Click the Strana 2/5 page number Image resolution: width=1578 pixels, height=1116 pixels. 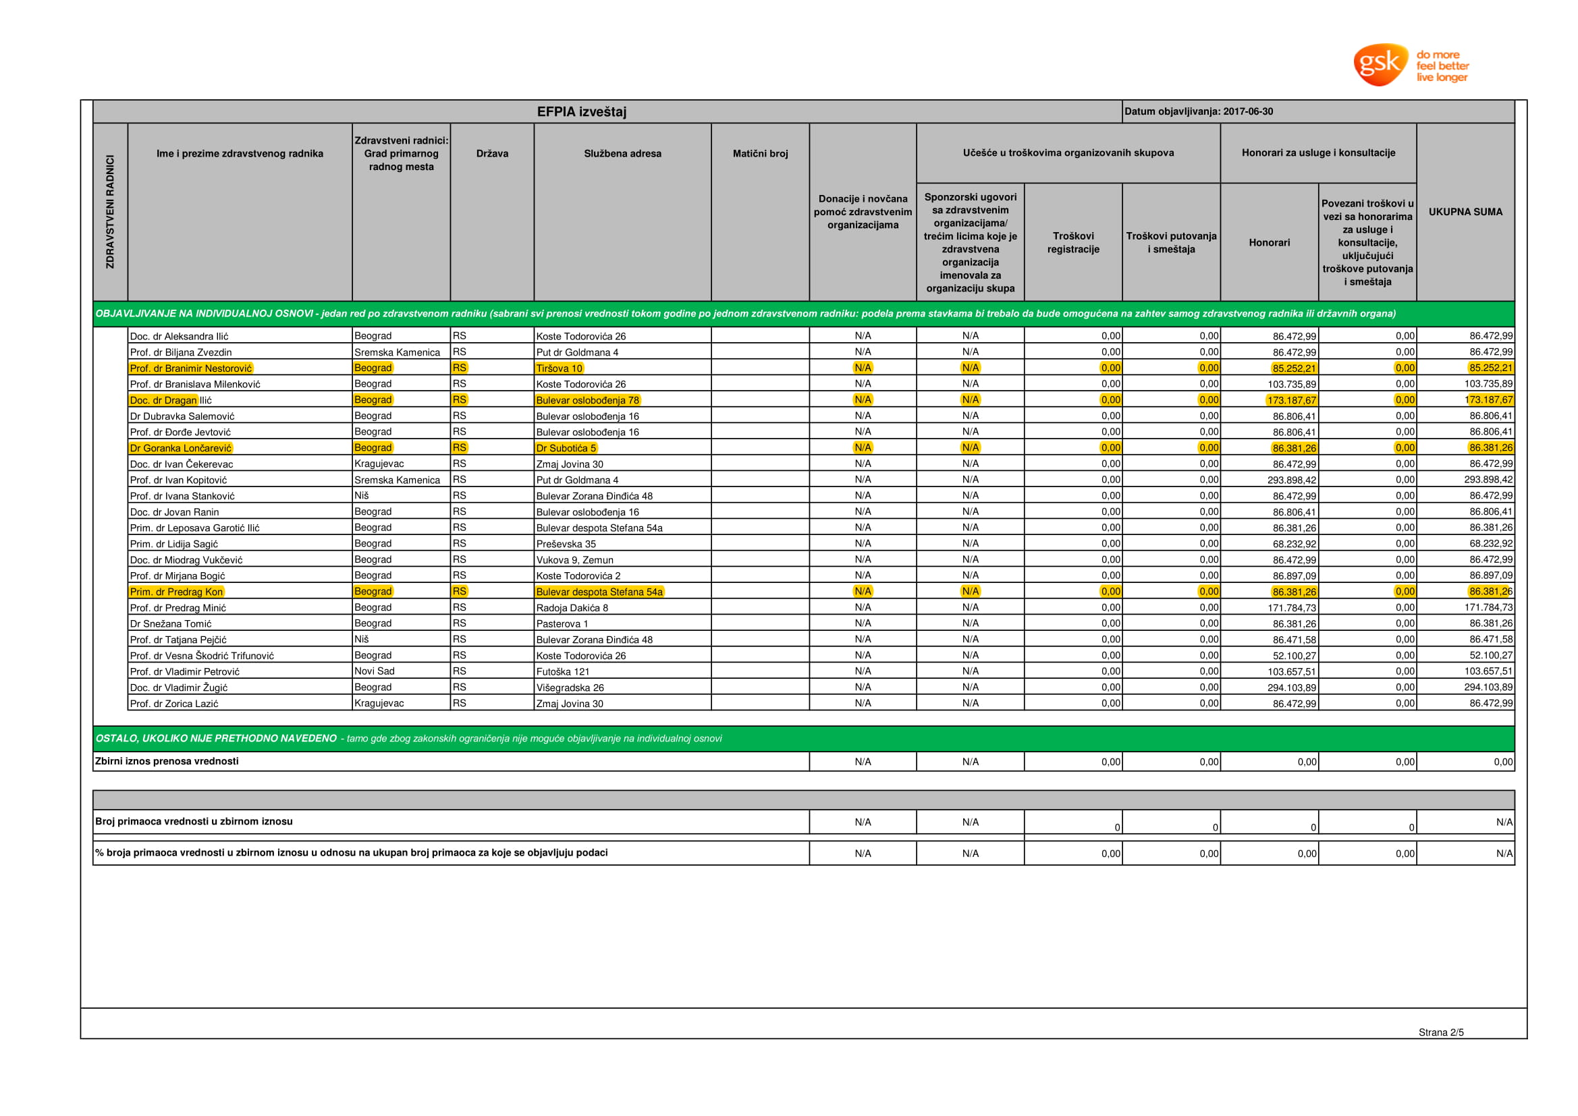click(1440, 1032)
